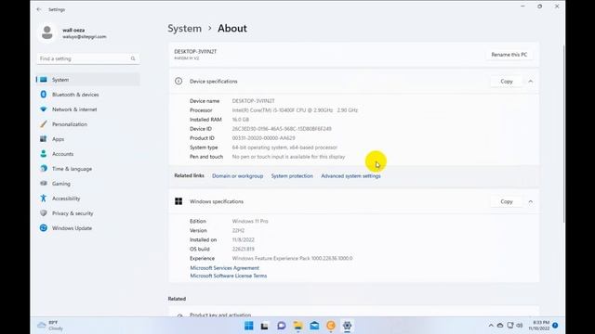Open the System protection link
The height and width of the screenshot is (334, 595).
coord(292,176)
